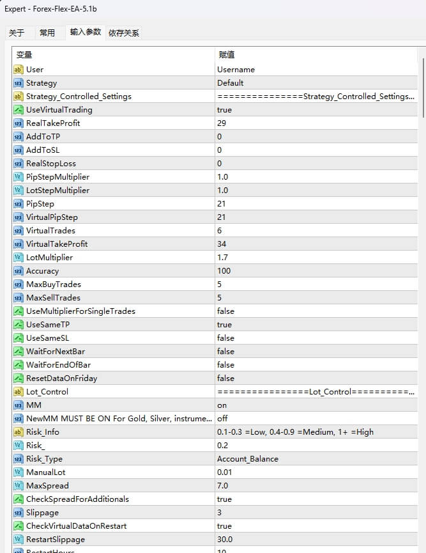Click the icon next to VirtualTakeProfit
The height and width of the screenshot is (553, 426).
[19, 244]
